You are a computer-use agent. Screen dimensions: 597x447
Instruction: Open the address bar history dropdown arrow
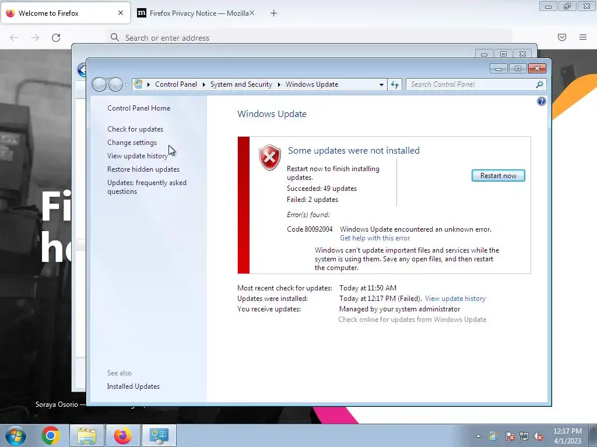pos(381,84)
